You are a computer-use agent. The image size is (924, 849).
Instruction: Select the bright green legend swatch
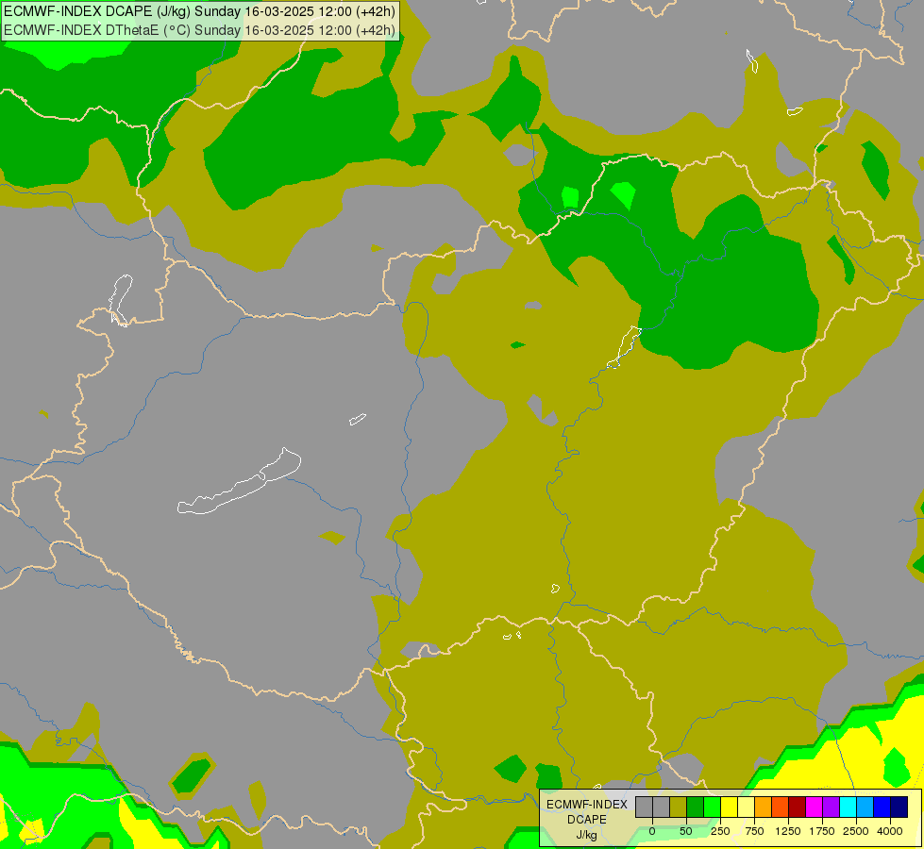tap(712, 807)
